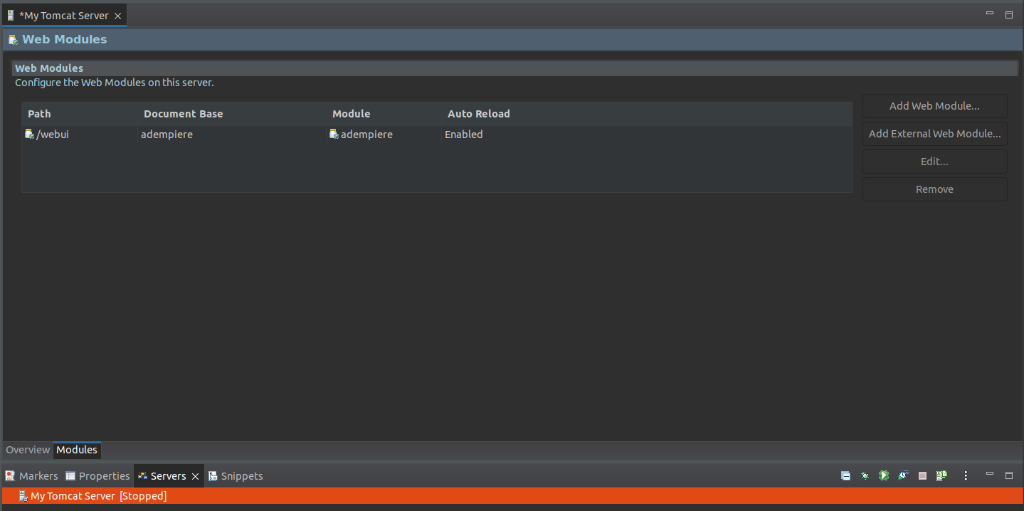
Task: Close the Servers view tab
Action: tap(195, 476)
